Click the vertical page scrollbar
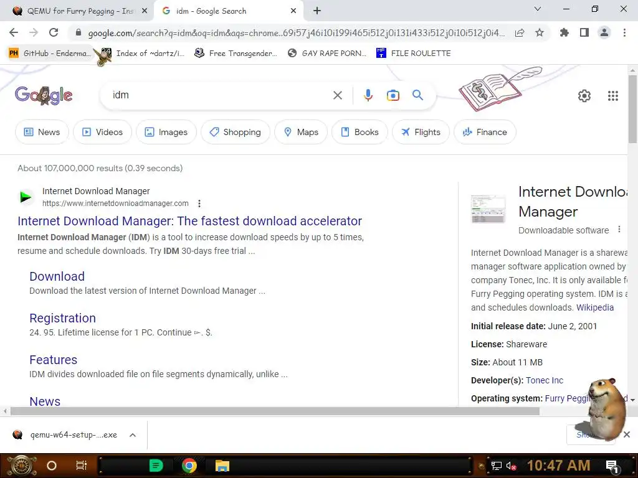Image resolution: width=638 pixels, height=478 pixels. point(632,108)
